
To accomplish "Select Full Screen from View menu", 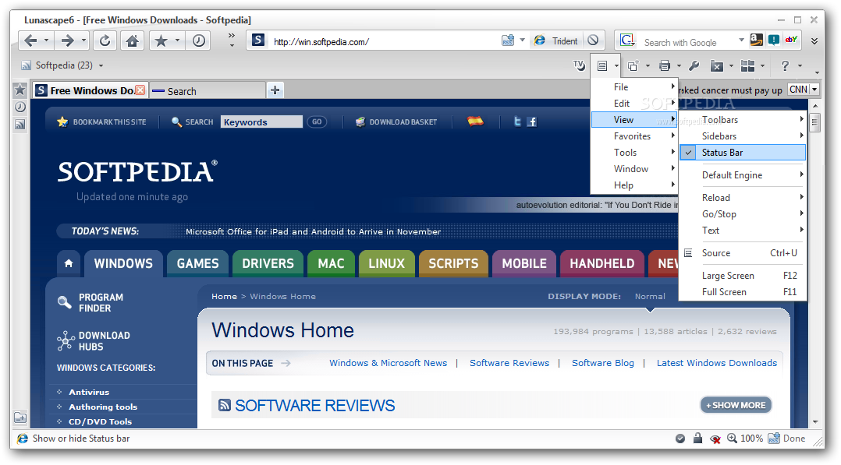I will pyautogui.click(x=743, y=292).
